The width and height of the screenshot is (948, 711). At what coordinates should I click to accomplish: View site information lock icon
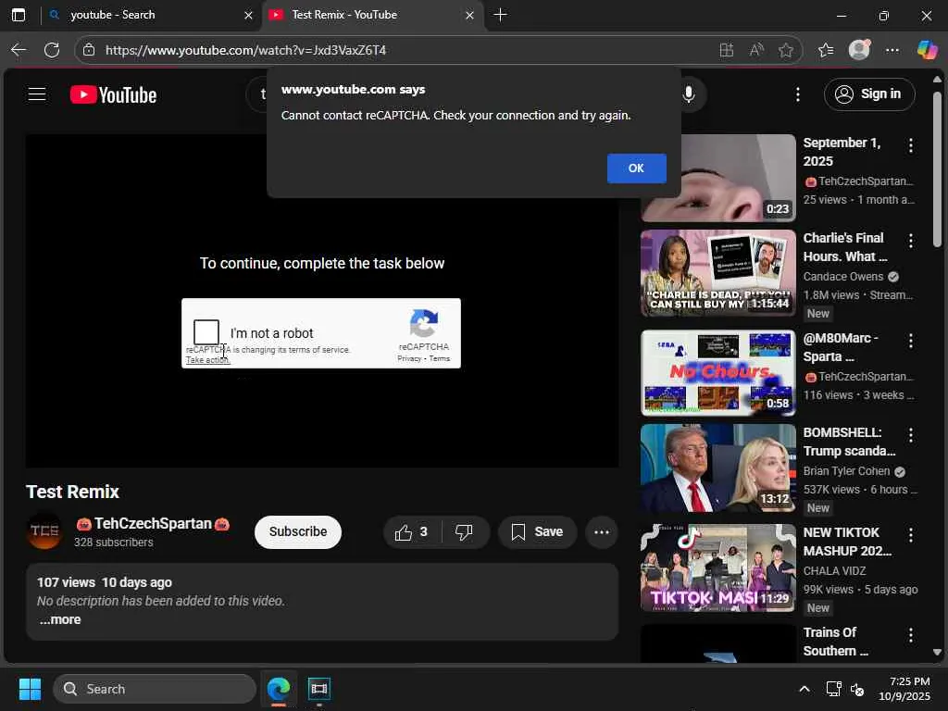(89, 50)
